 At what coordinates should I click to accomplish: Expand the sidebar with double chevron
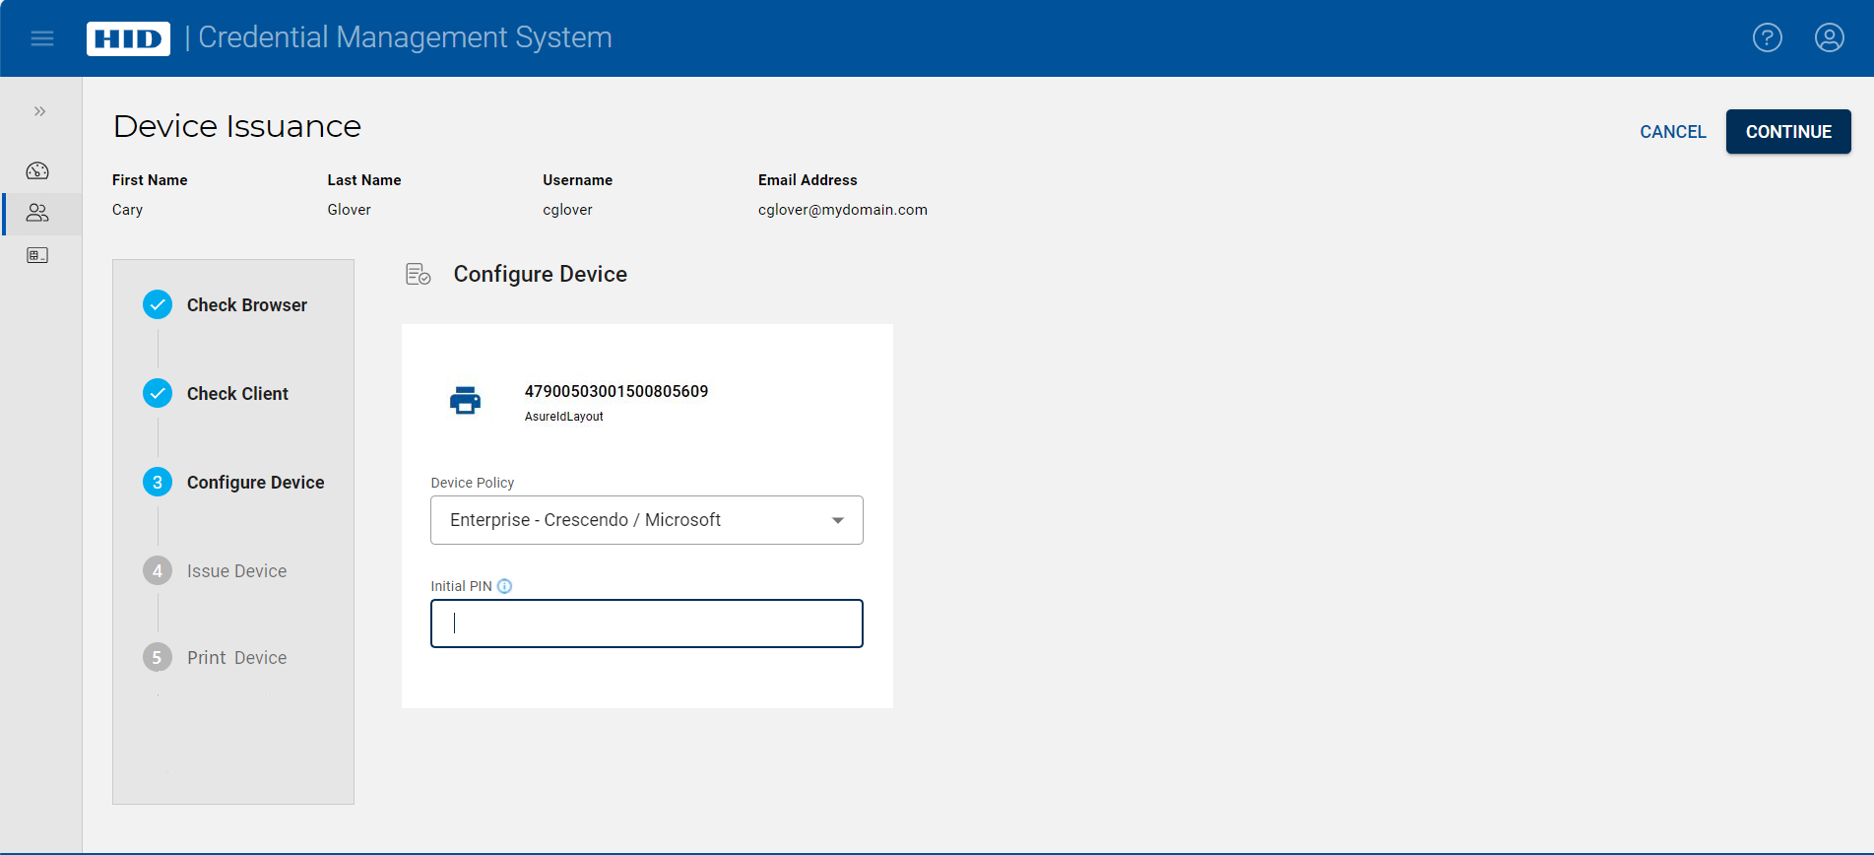pos(39,111)
